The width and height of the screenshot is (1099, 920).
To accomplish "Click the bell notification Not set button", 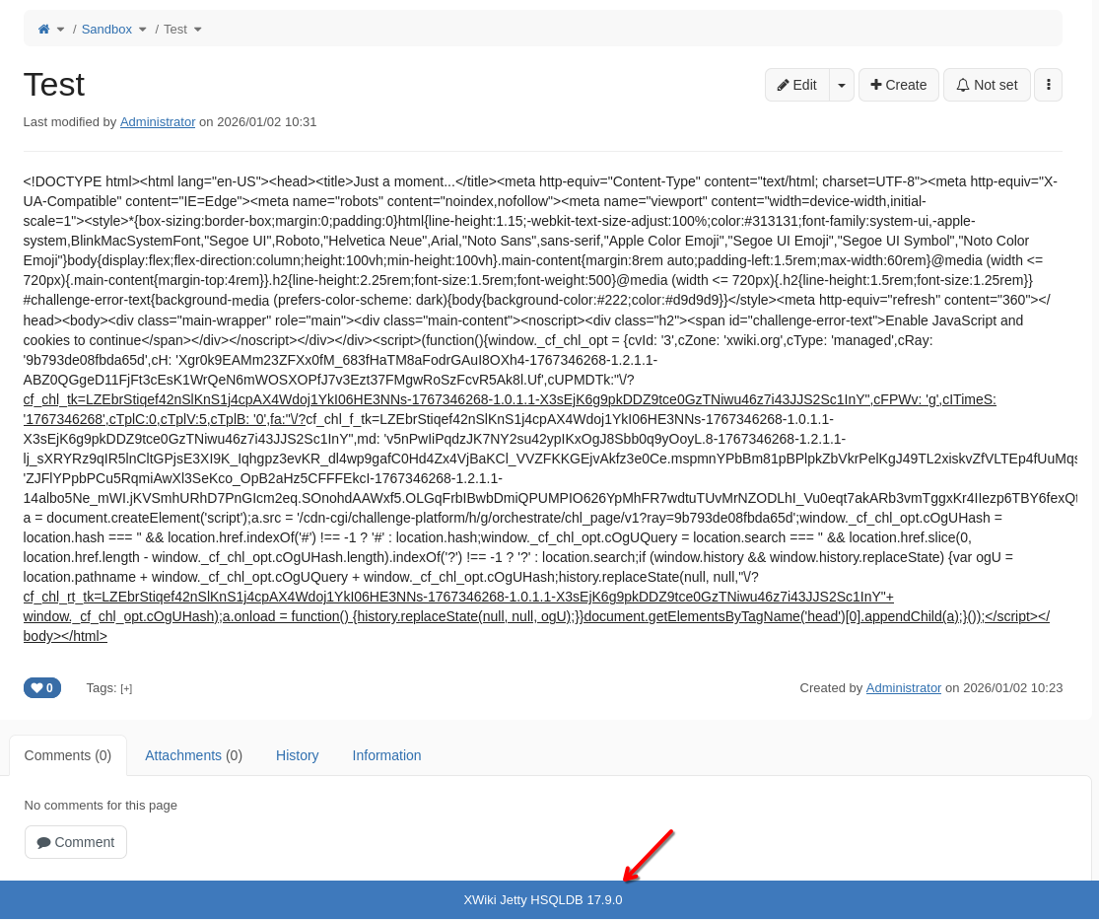I will coord(987,85).
